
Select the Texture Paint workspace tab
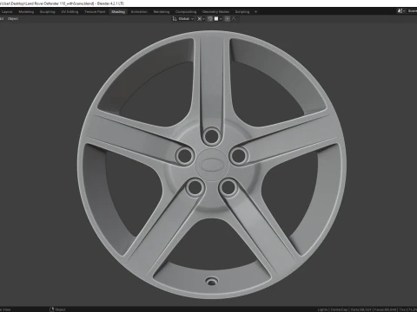[95, 12]
